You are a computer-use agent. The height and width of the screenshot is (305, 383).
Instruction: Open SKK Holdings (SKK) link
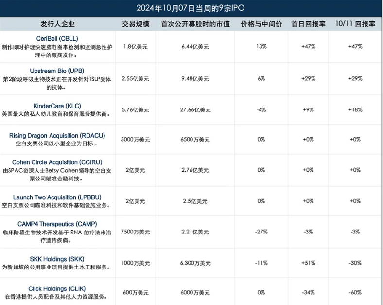pyautogui.click(x=57, y=259)
